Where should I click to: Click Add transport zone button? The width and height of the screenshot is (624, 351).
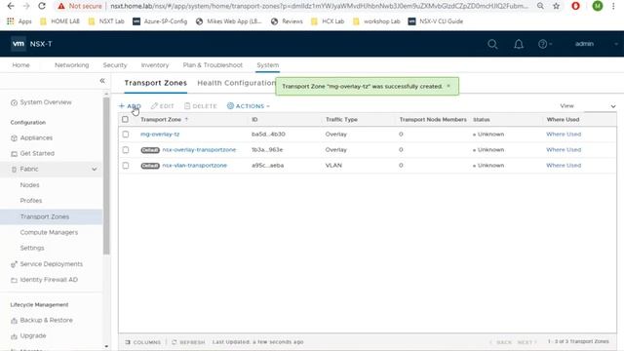[x=130, y=106]
